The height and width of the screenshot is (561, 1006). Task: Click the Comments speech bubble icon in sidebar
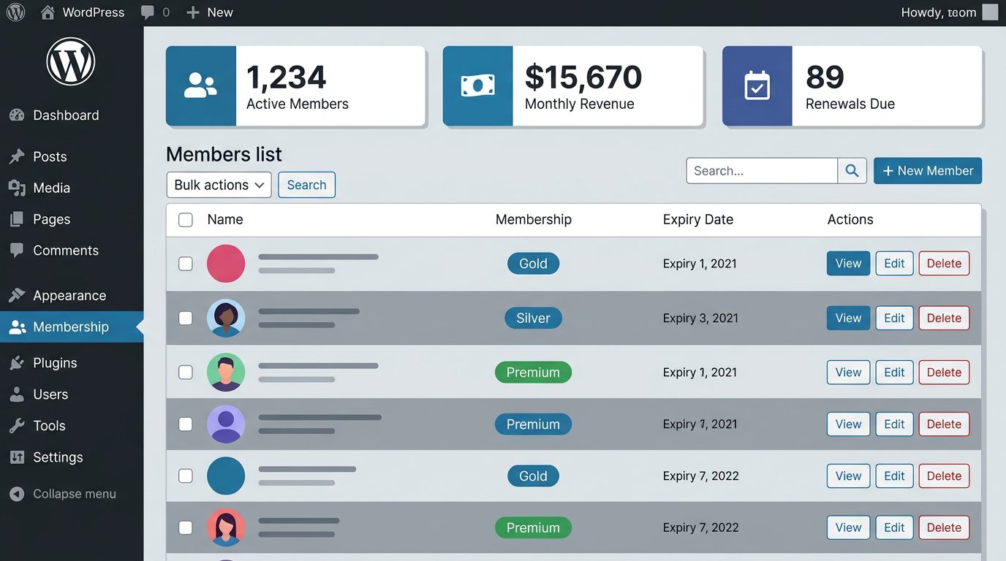point(17,251)
